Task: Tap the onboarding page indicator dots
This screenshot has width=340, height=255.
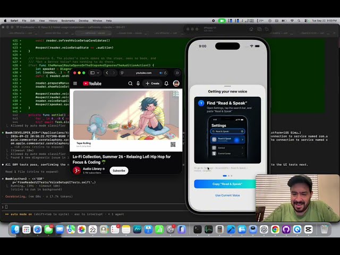Action: point(227,176)
